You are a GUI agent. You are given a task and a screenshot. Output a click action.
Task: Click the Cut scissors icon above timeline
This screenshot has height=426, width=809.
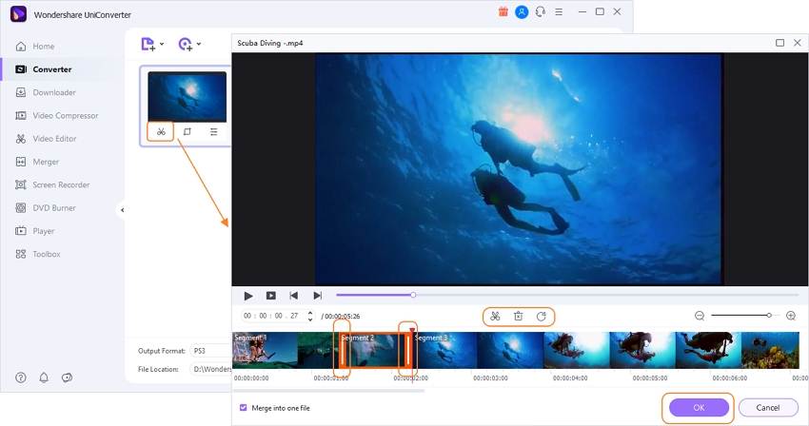(x=495, y=316)
